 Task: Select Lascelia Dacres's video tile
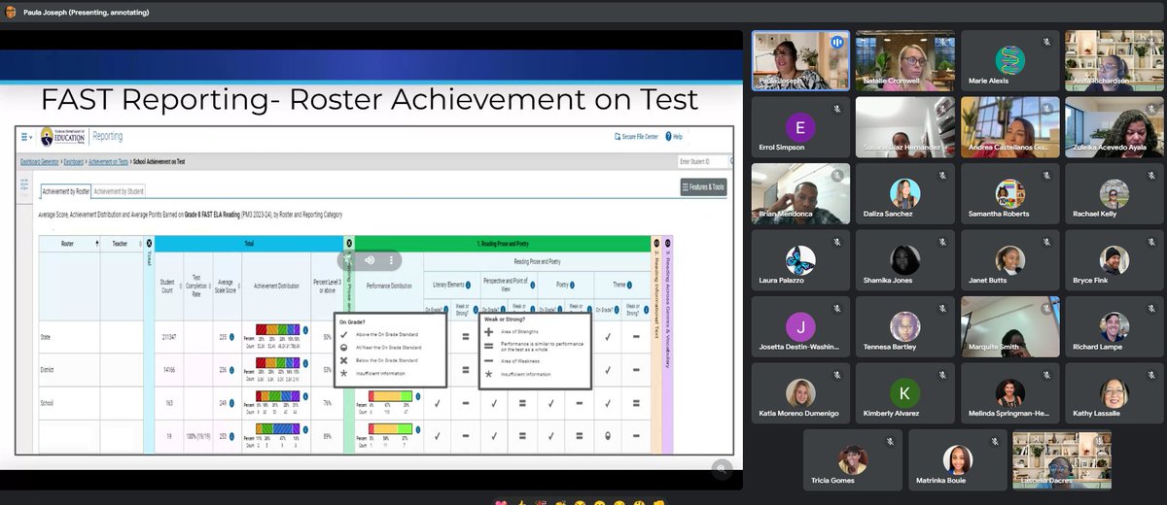pyautogui.click(x=1061, y=460)
